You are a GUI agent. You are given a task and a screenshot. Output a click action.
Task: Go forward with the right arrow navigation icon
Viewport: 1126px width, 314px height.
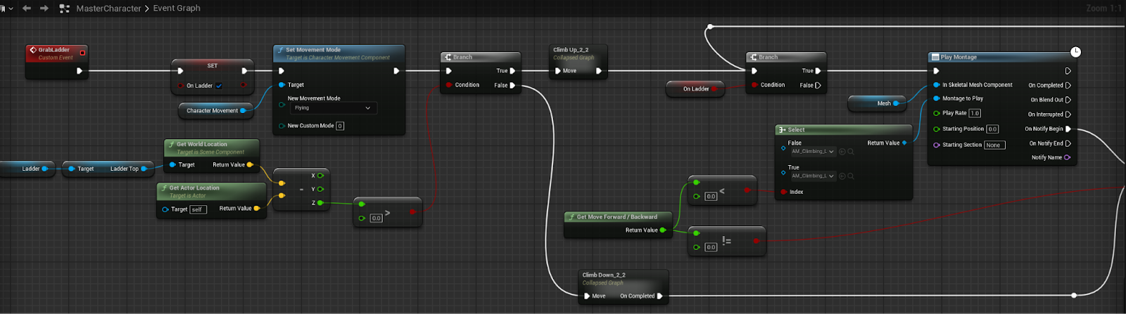point(44,8)
